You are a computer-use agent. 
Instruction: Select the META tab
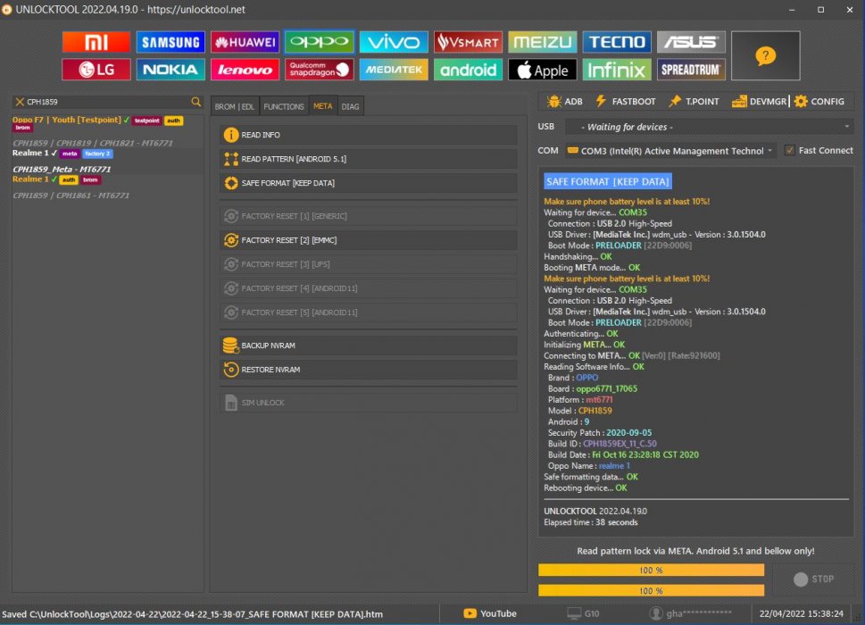[323, 106]
